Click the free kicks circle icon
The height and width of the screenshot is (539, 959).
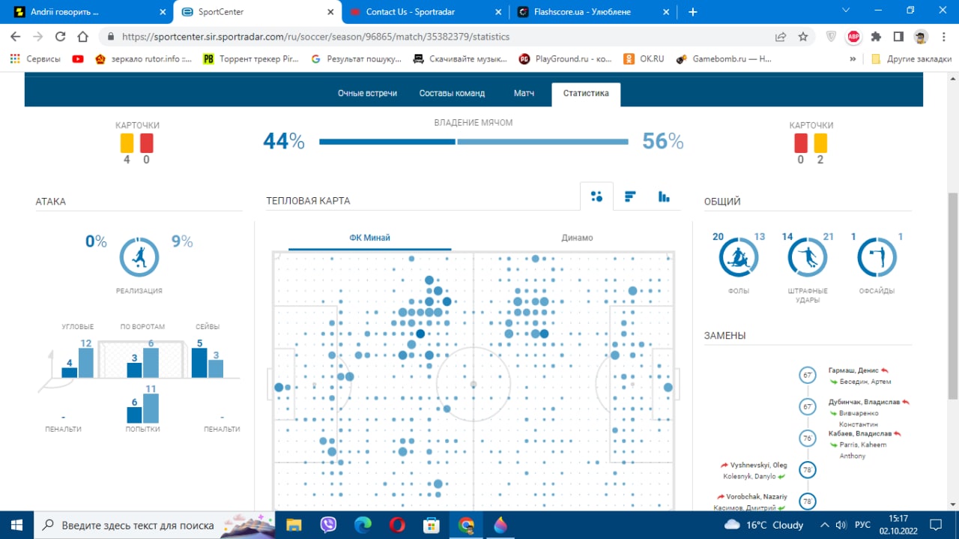click(808, 257)
